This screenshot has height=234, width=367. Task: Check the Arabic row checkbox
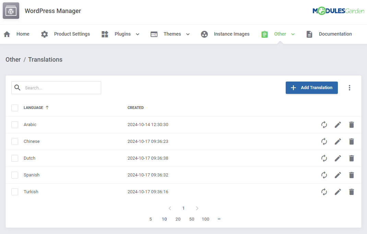(x=15, y=125)
